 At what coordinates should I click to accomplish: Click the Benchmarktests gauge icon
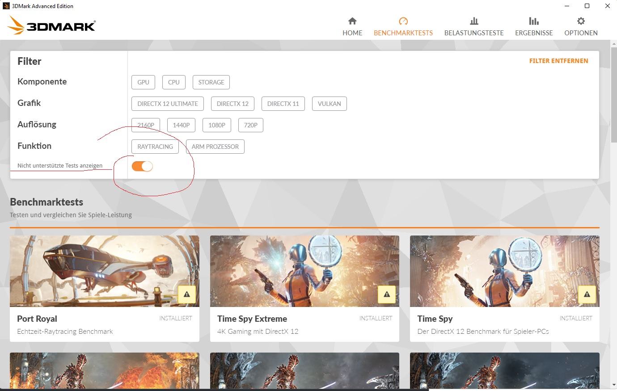[403, 21]
